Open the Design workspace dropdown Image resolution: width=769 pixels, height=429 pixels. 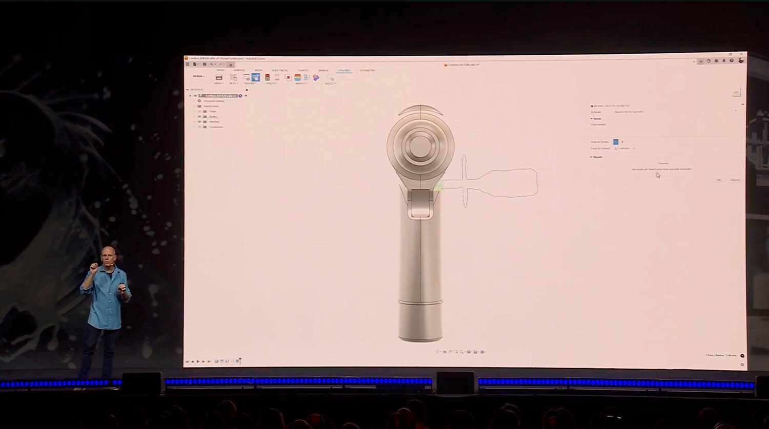[x=198, y=76]
